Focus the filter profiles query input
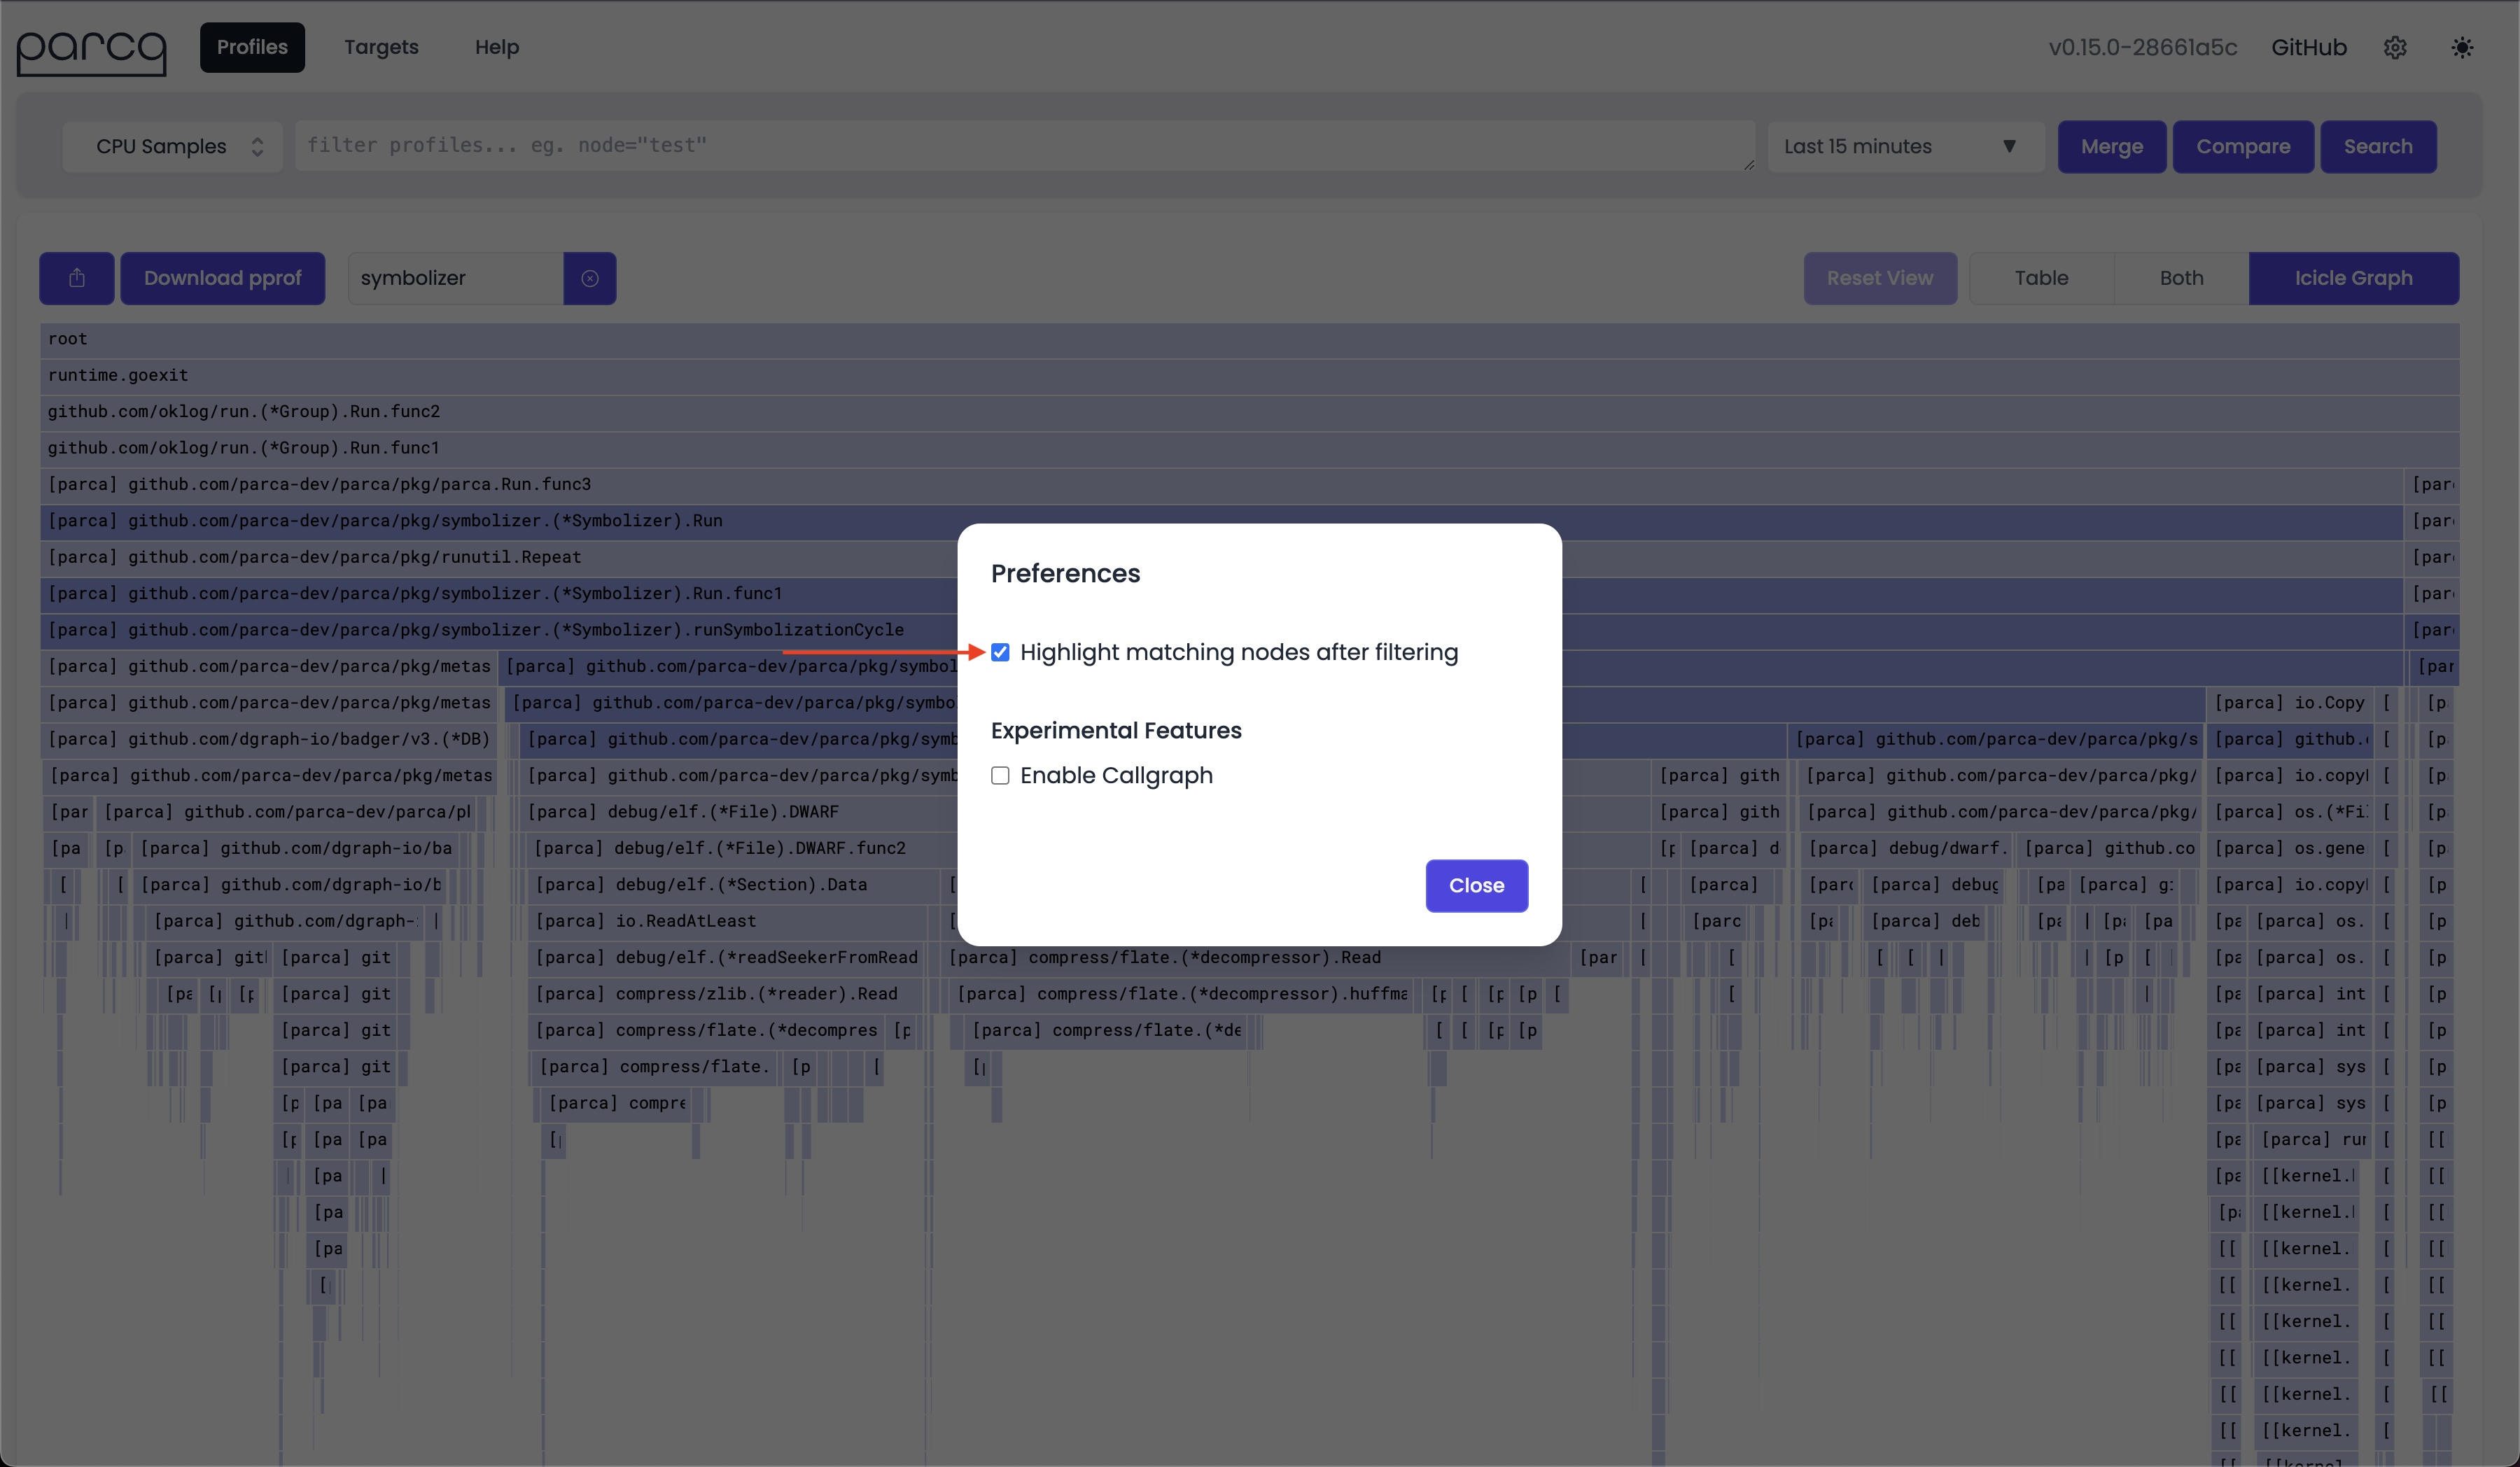This screenshot has width=2520, height=1467. (1025, 146)
